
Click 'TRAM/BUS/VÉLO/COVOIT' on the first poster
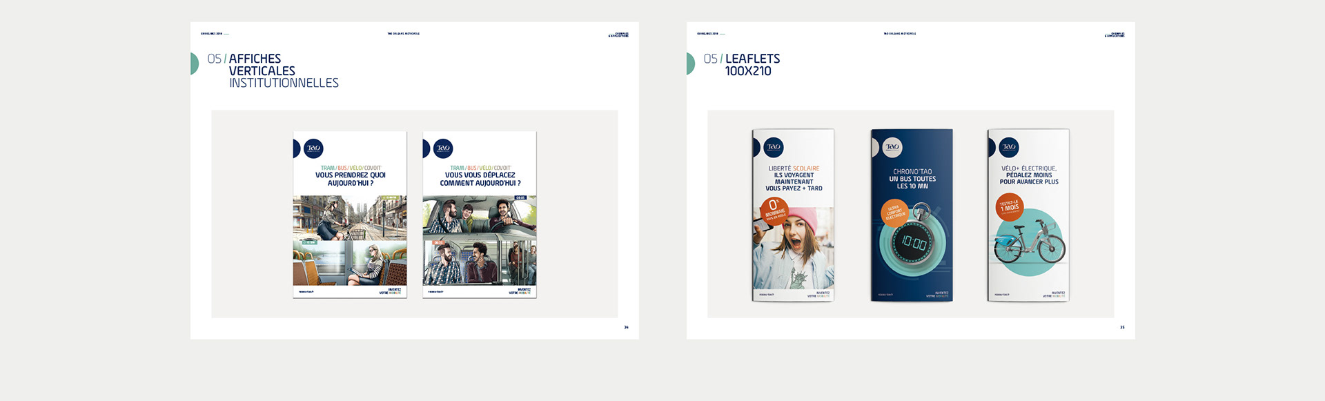351,168
